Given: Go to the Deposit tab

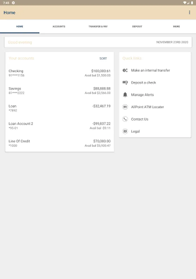Looking at the screenshot, I should 137,27.
